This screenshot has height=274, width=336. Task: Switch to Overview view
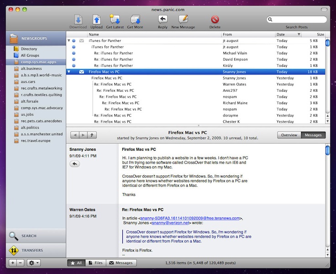pos(289,135)
